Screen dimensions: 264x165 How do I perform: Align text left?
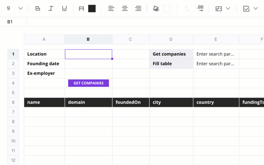pyautogui.click(x=111, y=9)
